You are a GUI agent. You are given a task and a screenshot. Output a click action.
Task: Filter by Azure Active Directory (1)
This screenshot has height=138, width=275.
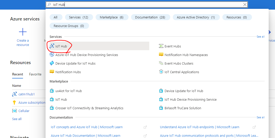coord(196,17)
